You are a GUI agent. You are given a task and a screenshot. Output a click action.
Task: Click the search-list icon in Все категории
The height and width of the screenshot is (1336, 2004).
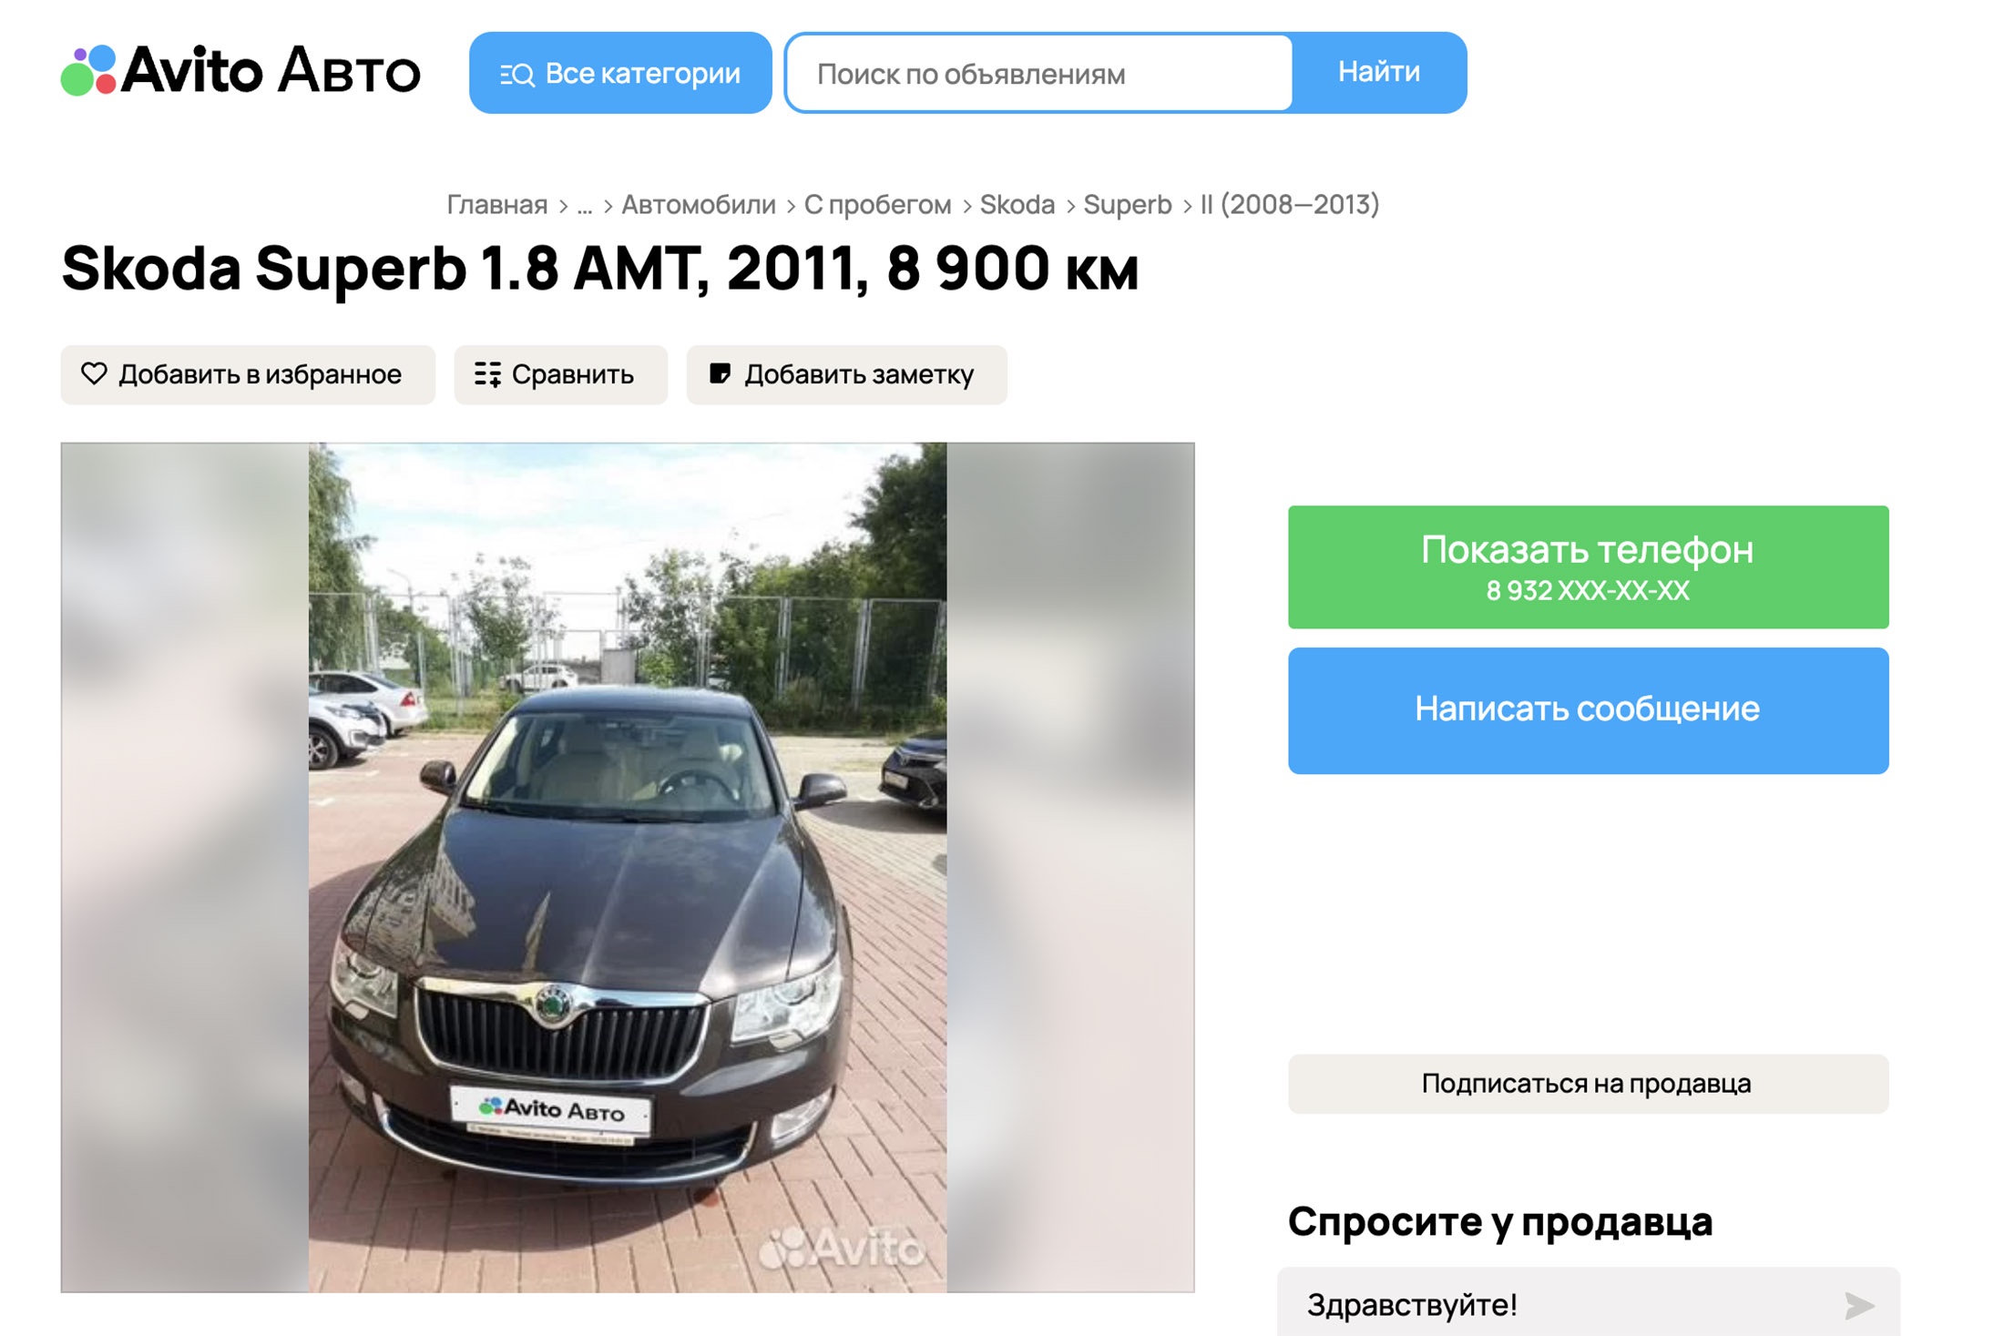[x=517, y=74]
